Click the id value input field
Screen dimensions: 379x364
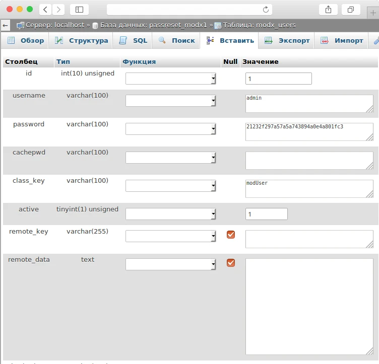(278, 79)
